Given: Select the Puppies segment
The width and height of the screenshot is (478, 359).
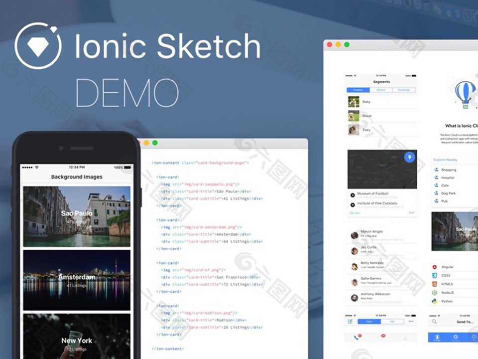Looking at the screenshot, I should pyautogui.click(x=358, y=90).
